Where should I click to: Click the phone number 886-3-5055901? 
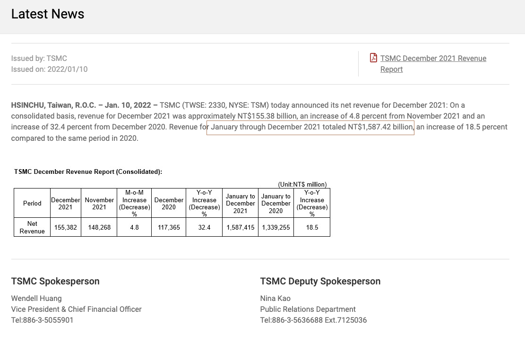43,320
